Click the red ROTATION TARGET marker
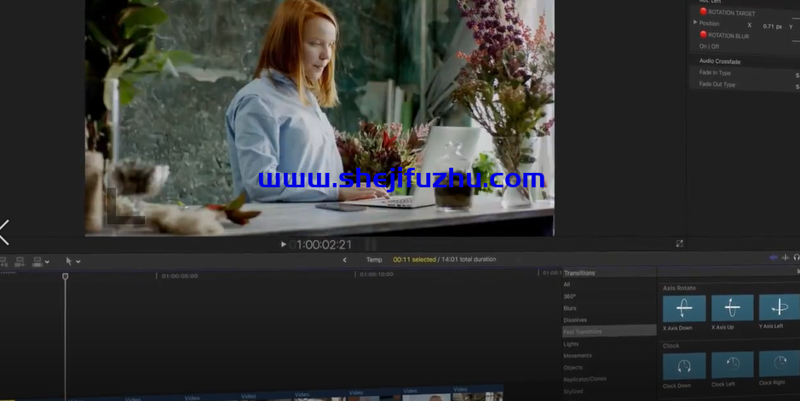Viewport: 800px width, 401px height. (703, 11)
